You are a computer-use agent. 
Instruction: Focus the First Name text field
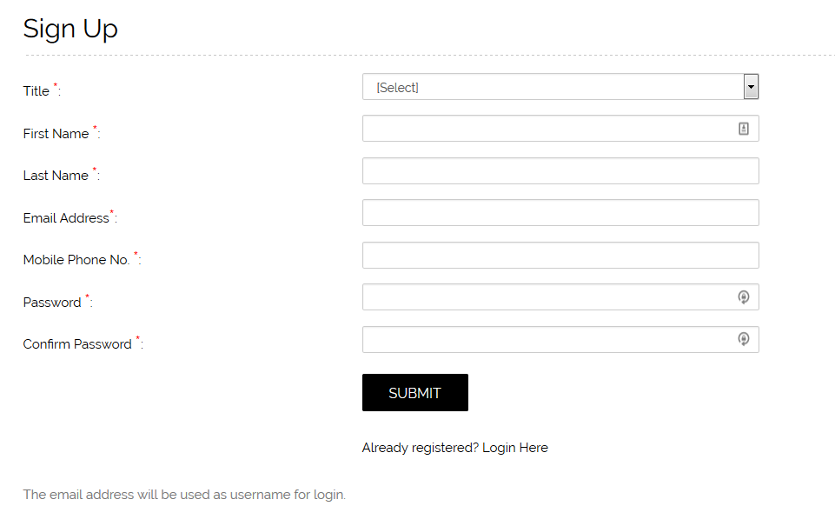pos(547,129)
